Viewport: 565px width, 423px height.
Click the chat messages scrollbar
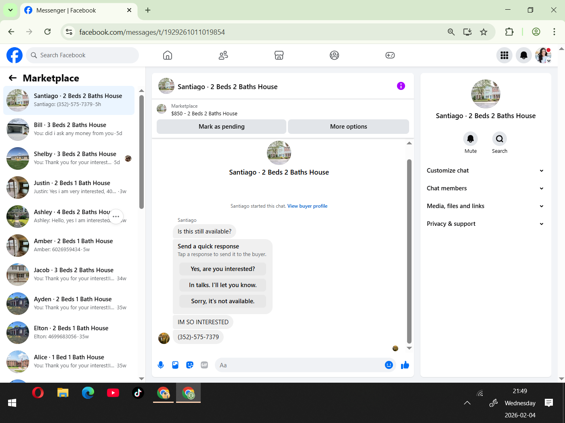(x=409, y=251)
